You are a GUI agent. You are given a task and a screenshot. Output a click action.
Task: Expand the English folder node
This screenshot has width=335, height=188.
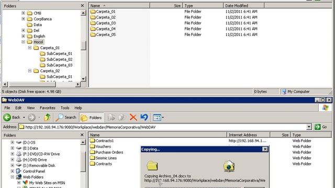point(23,36)
